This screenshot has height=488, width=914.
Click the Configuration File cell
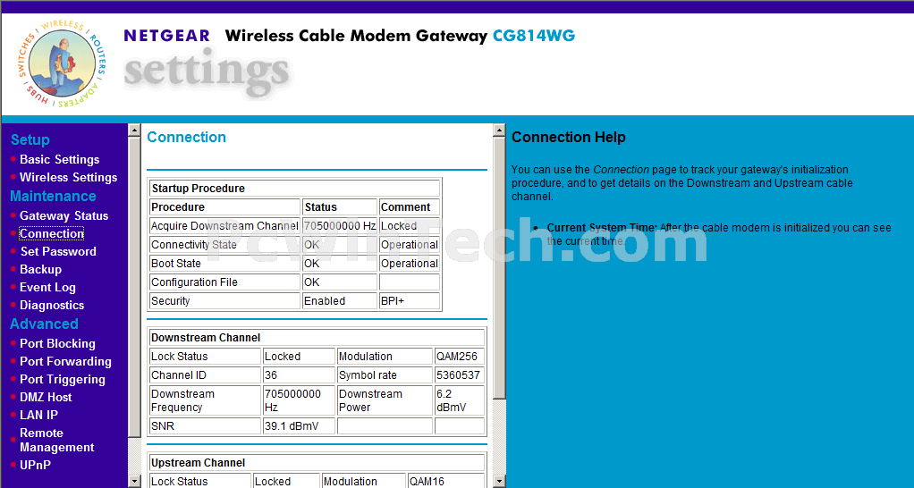coord(225,282)
